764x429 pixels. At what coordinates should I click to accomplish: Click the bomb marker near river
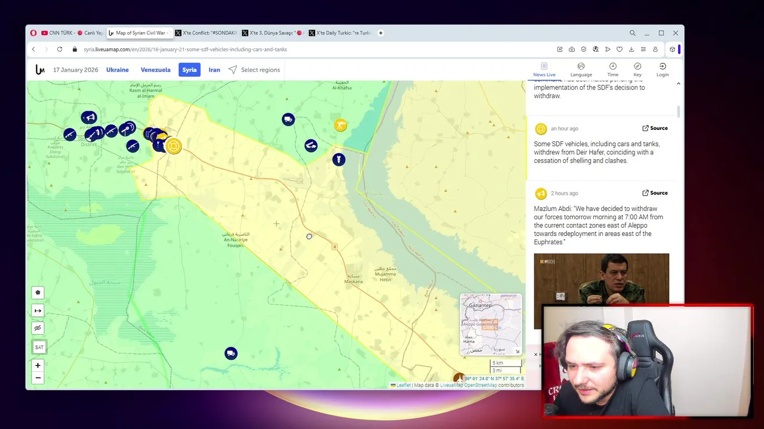[338, 160]
